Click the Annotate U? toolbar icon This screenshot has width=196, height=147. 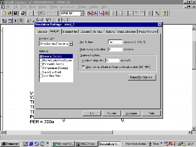[x=114, y=13]
